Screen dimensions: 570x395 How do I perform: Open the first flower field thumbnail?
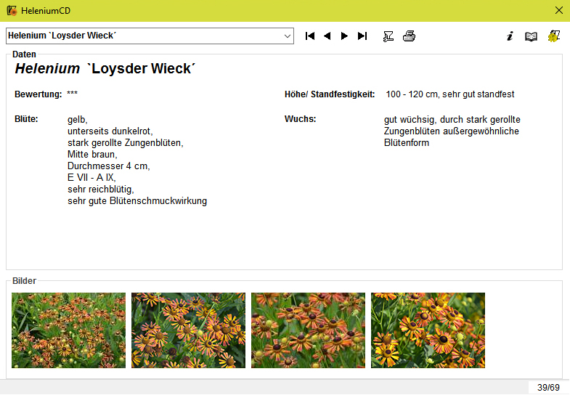[68, 330]
